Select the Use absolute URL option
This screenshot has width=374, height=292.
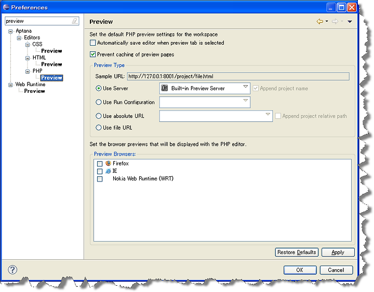pos(98,116)
